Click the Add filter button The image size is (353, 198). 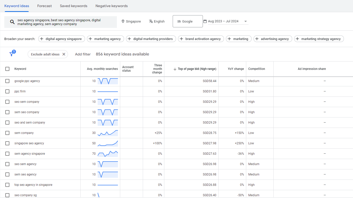click(x=83, y=54)
